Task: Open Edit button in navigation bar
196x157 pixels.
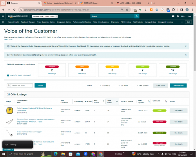Action: click(188, 22)
